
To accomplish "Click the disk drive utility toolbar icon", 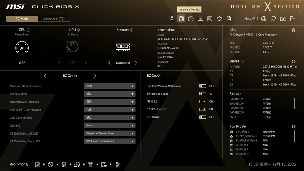I will (x=210, y=19).
